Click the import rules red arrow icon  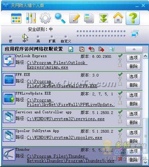91,49
